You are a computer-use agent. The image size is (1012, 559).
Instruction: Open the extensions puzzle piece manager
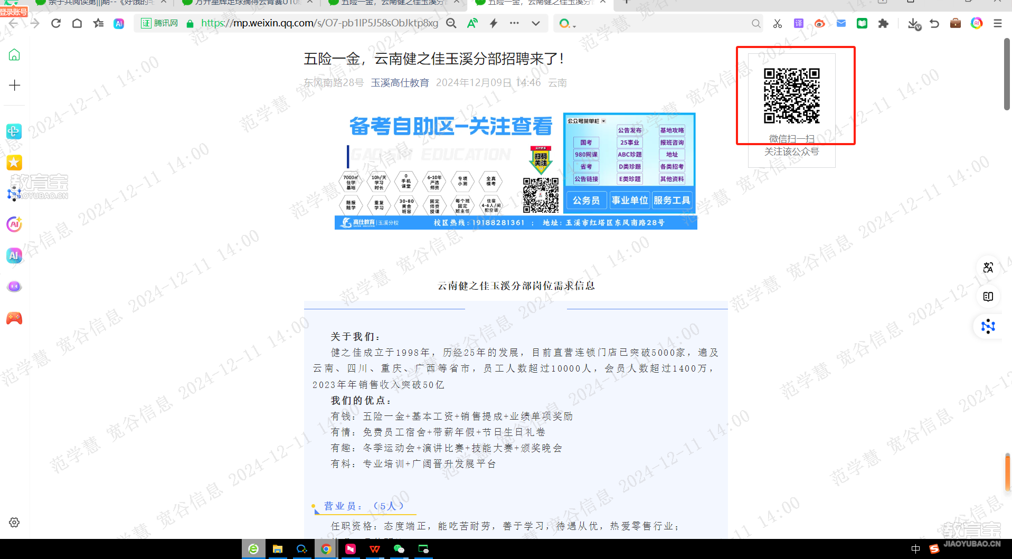pos(883,23)
